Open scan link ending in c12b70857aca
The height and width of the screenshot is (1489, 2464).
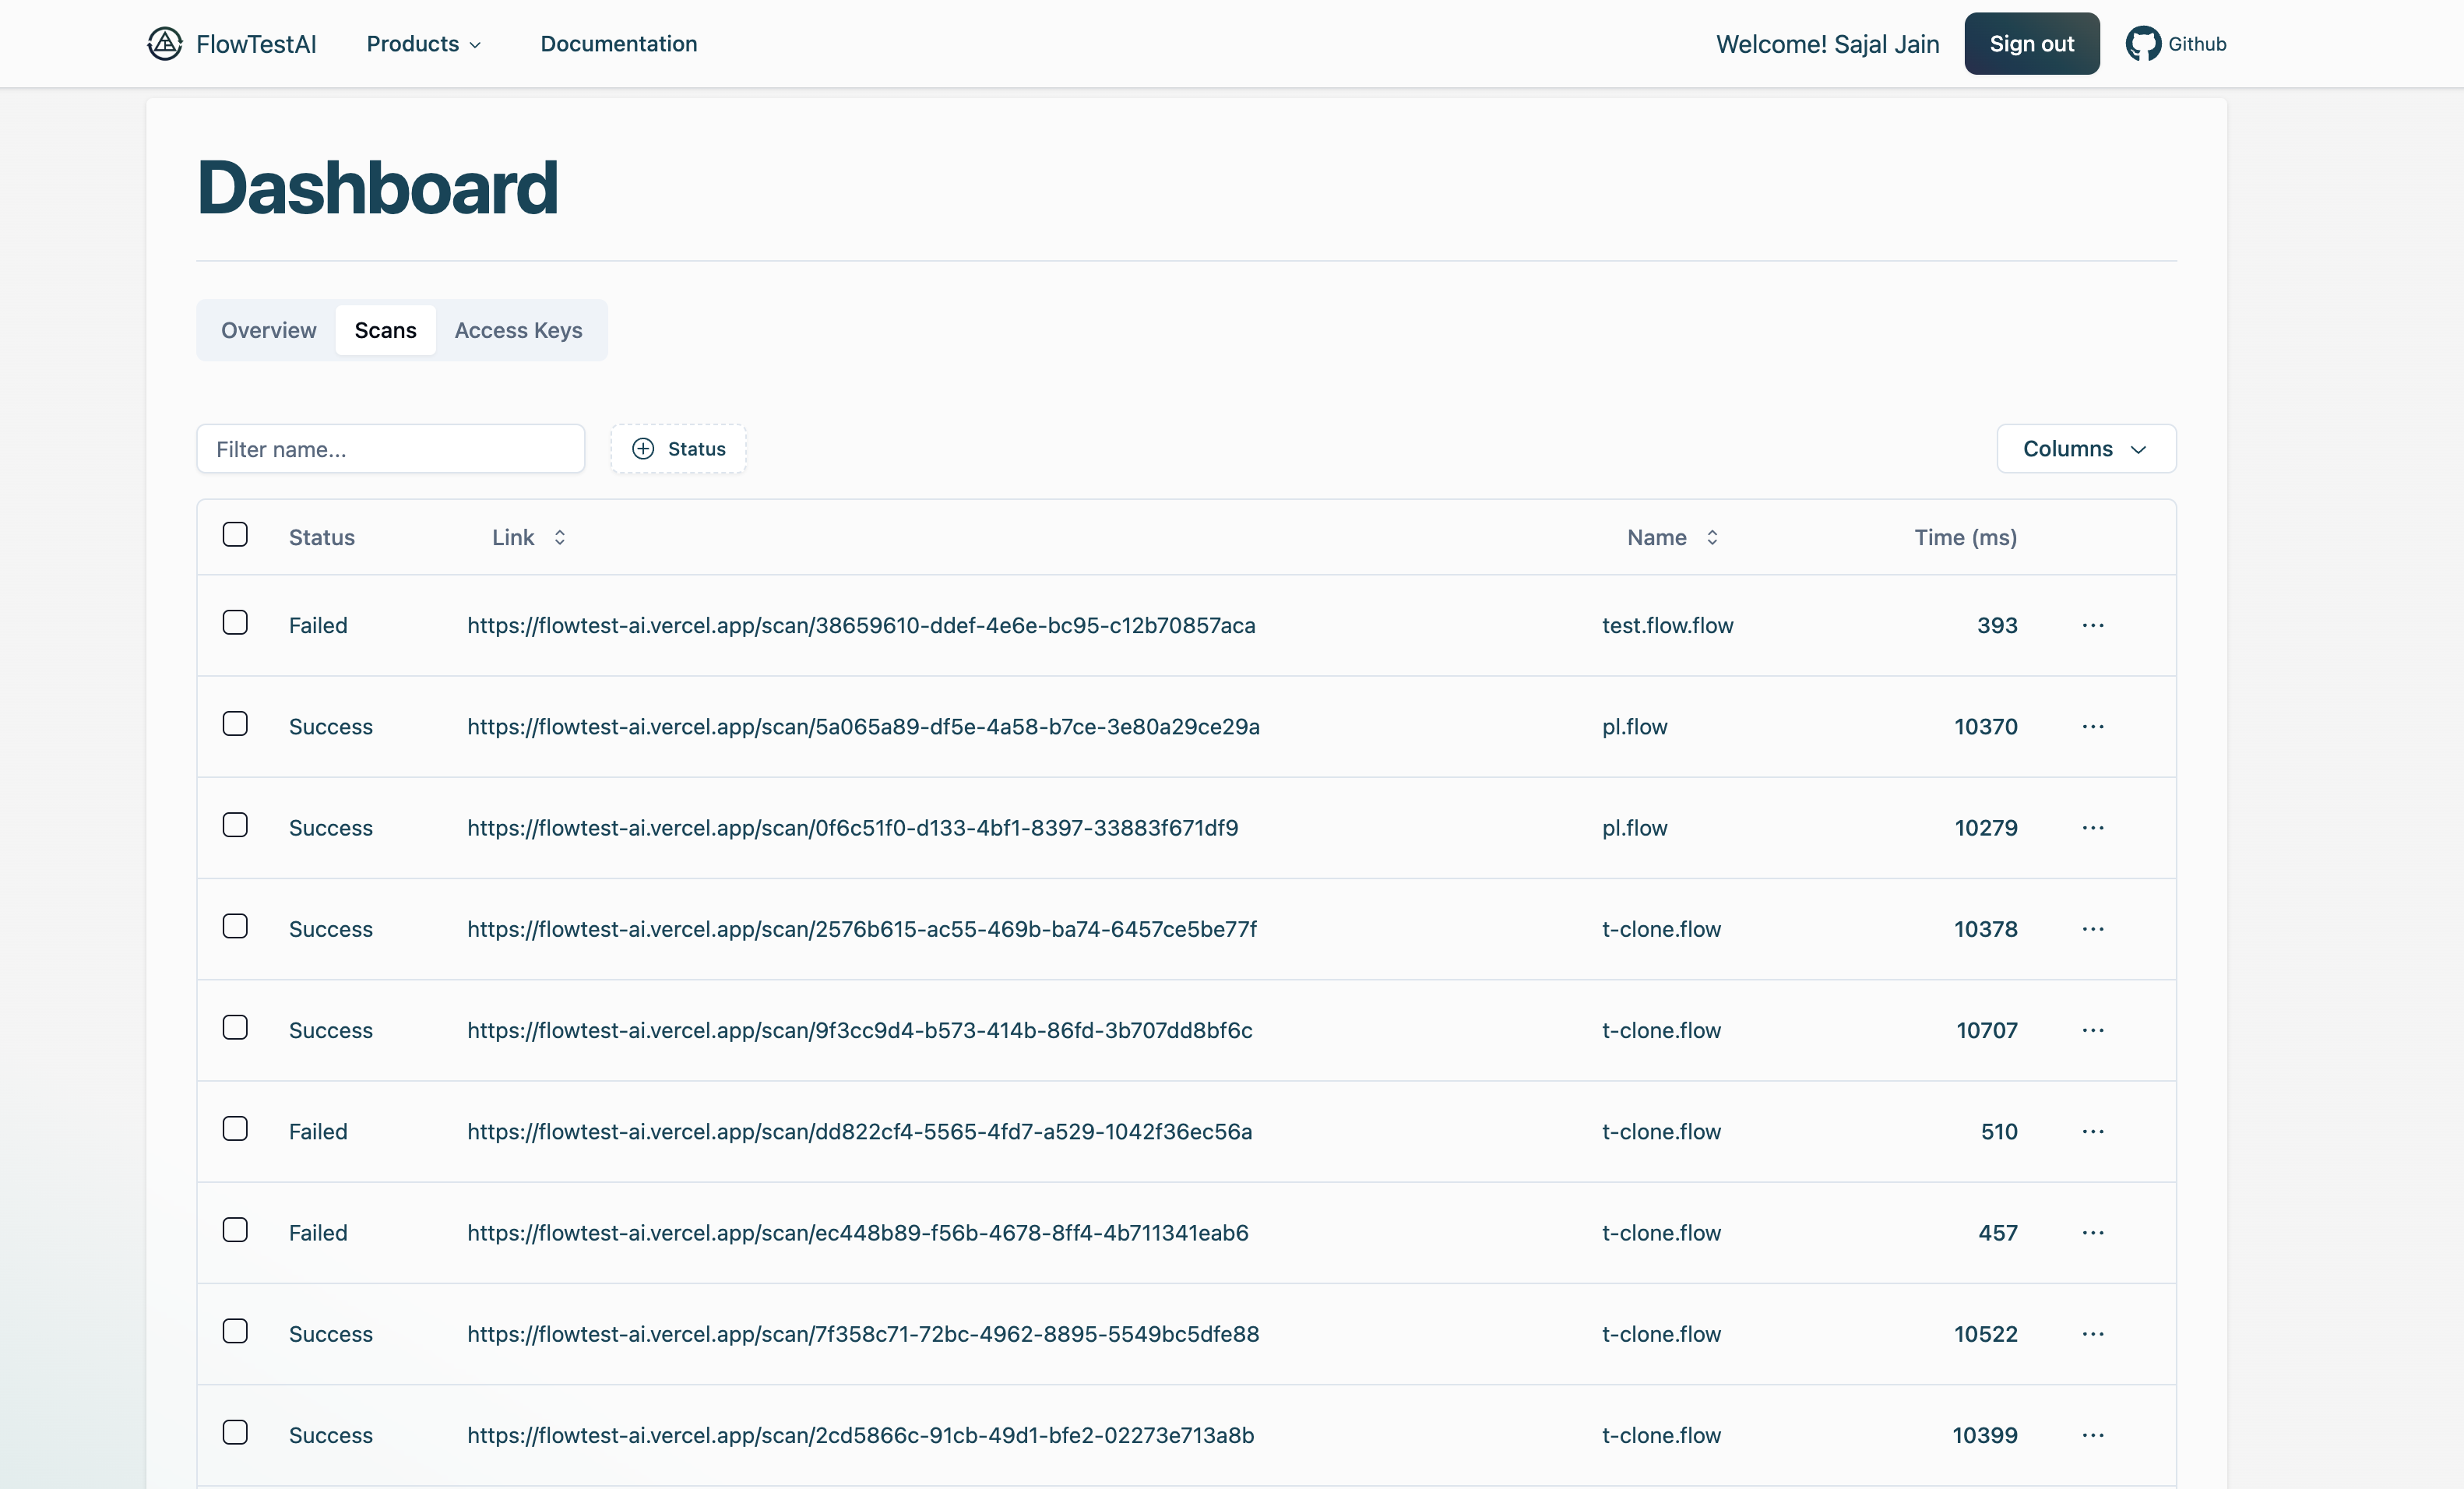pos(861,626)
